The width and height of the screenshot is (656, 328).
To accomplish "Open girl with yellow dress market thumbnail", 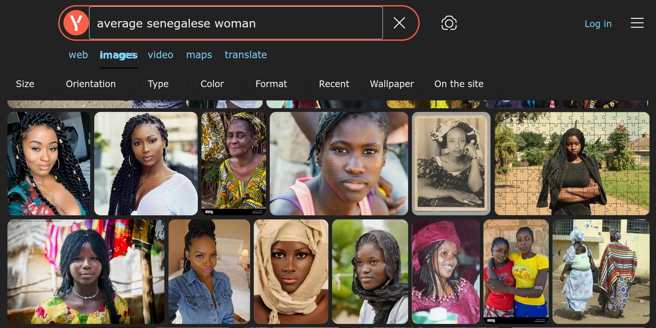I will tap(86, 272).
